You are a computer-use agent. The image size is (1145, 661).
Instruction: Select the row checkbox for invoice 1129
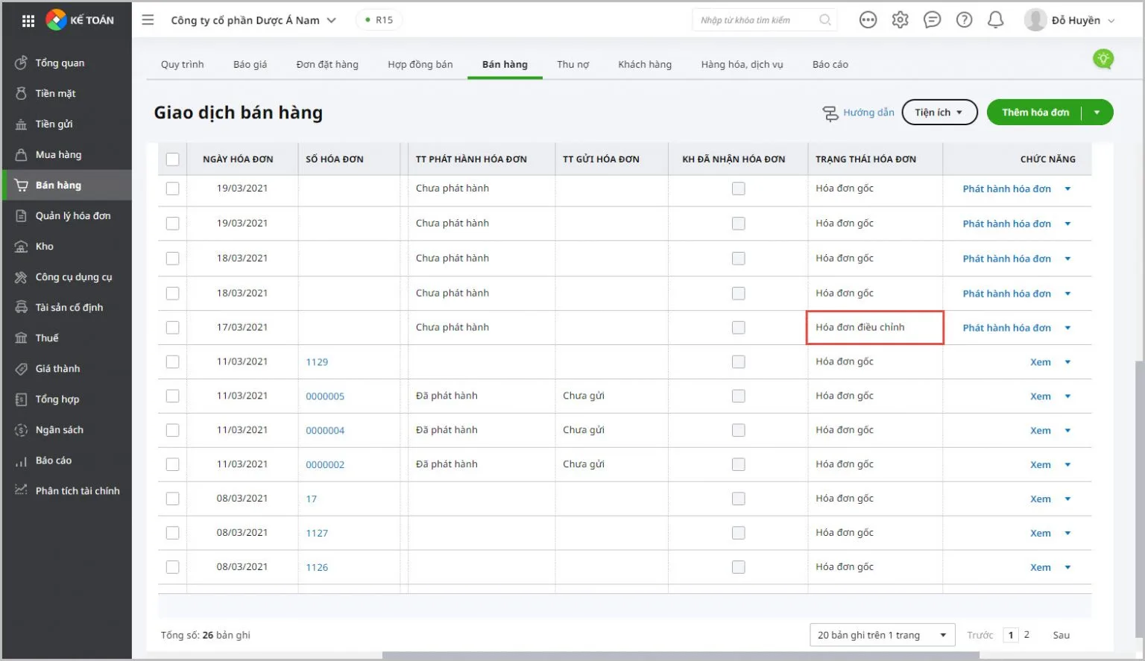click(x=173, y=362)
